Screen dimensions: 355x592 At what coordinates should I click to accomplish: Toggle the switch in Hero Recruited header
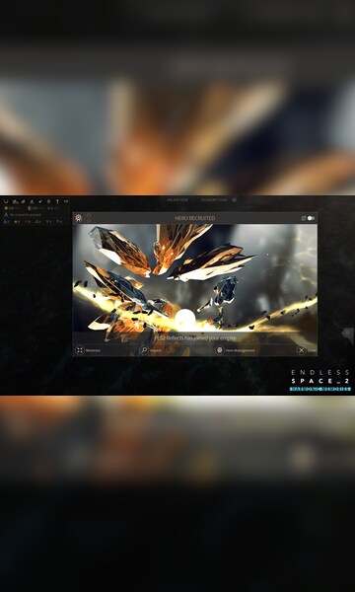click(x=311, y=218)
